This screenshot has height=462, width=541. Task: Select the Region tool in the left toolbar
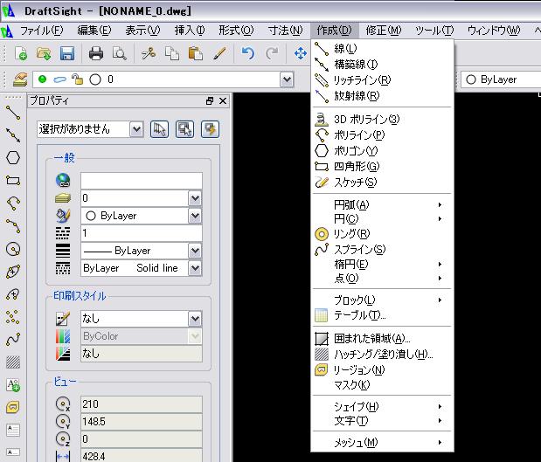(13, 408)
